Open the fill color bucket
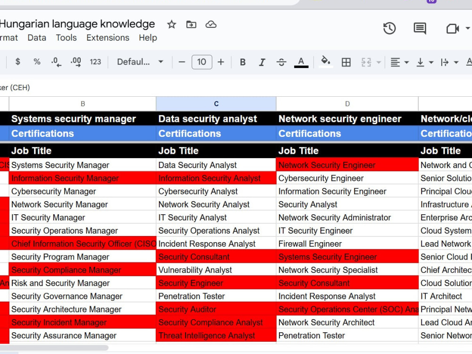 pyautogui.click(x=325, y=62)
